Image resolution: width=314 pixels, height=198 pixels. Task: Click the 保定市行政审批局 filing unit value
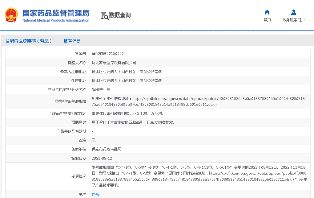(x=107, y=149)
